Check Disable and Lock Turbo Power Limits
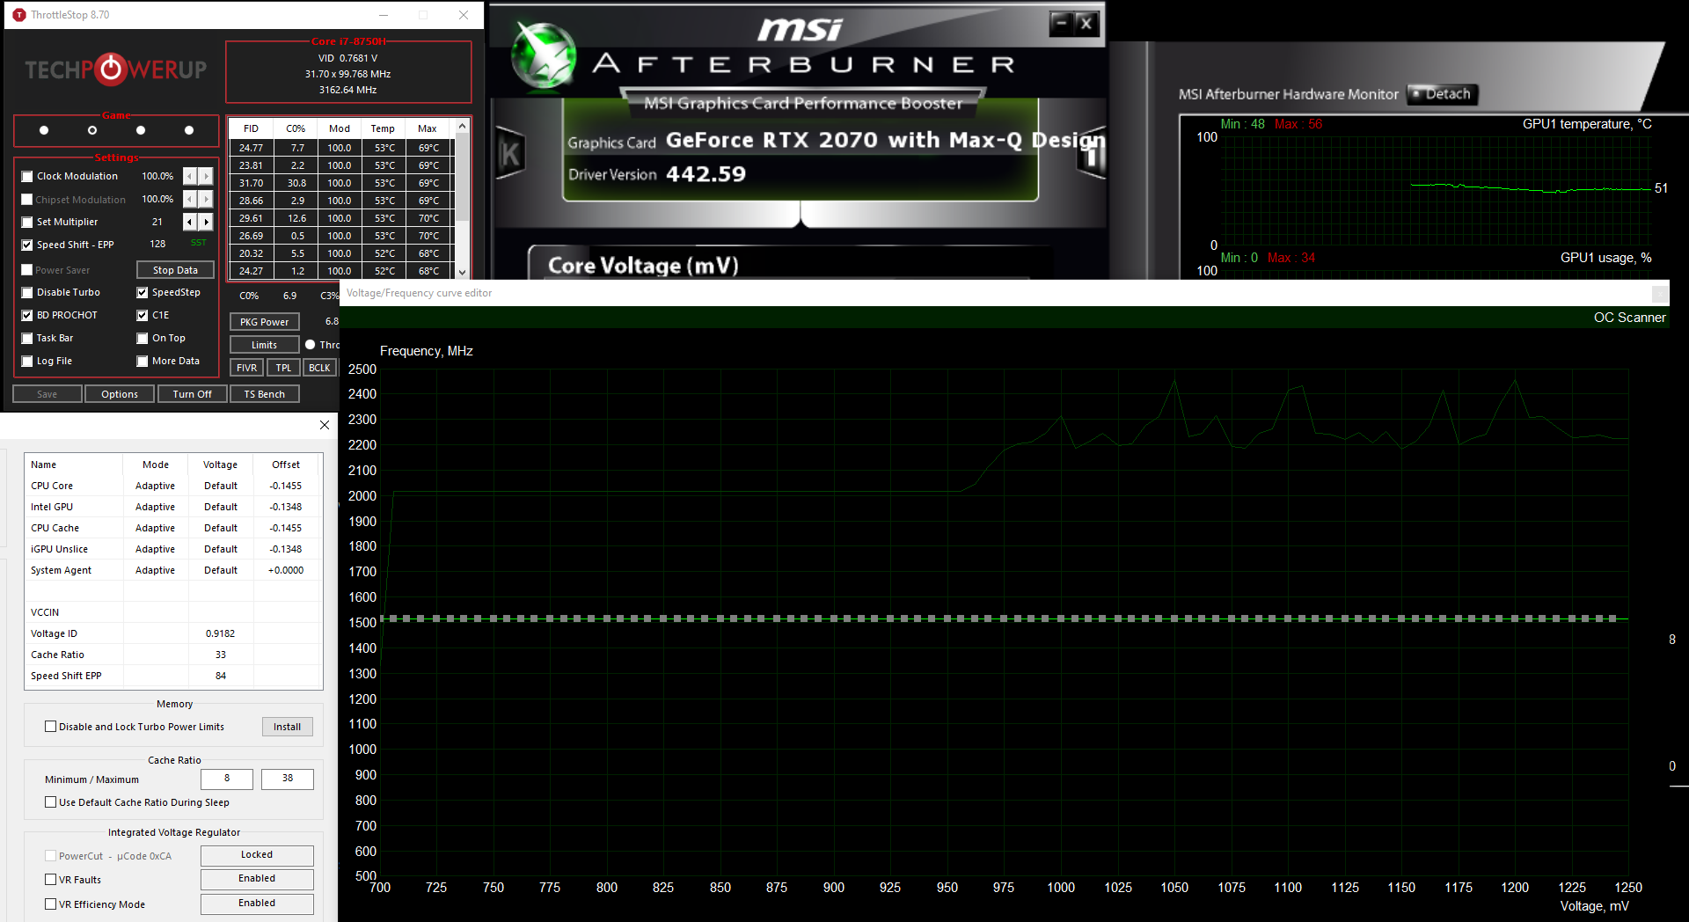 [51, 727]
